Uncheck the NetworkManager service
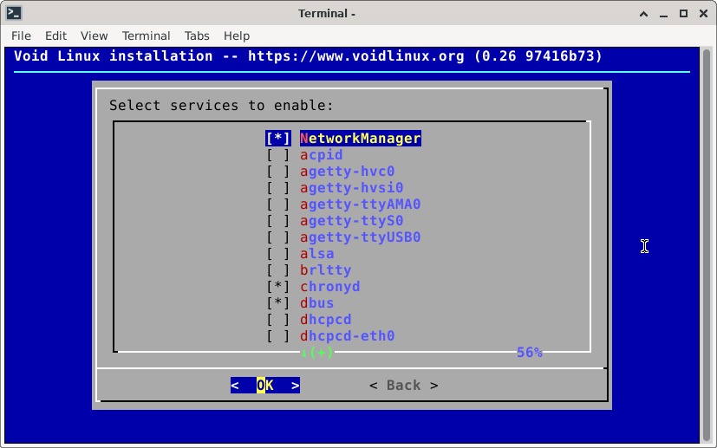The image size is (717, 448). click(x=278, y=139)
